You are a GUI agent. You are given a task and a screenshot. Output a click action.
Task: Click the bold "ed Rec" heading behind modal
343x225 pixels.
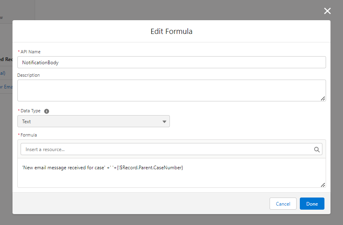(x=6, y=59)
